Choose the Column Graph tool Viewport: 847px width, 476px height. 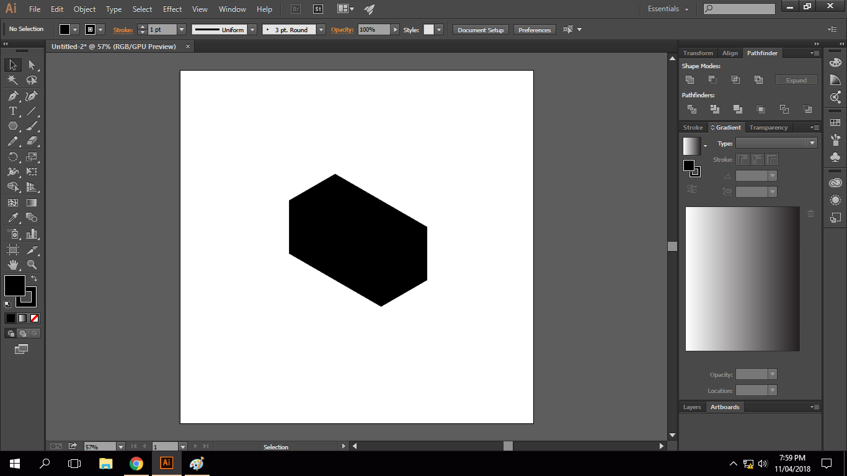pyautogui.click(x=32, y=234)
